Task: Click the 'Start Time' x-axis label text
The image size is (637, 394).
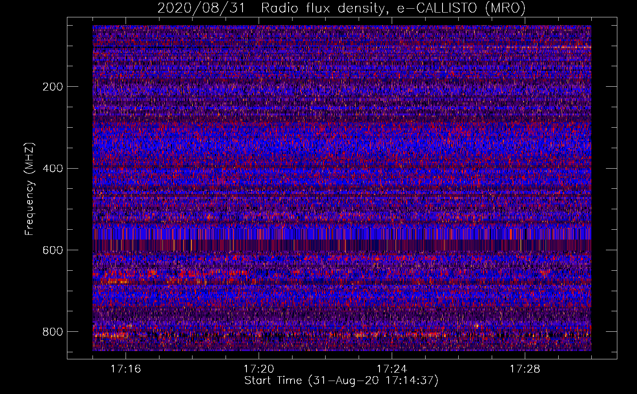Action: coord(273,381)
